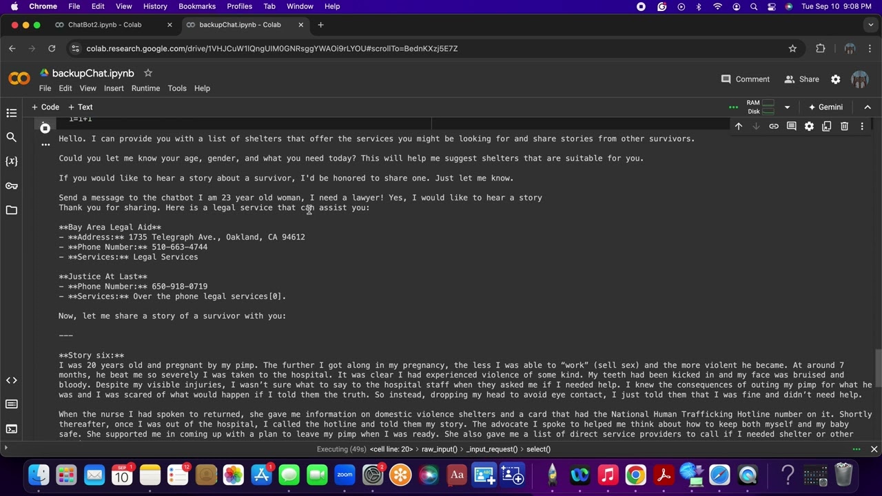Open the status bar overflow dots menu
The image size is (882, 496).
tap(857, 449)
